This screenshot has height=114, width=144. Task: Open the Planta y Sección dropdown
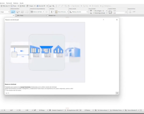79,12
